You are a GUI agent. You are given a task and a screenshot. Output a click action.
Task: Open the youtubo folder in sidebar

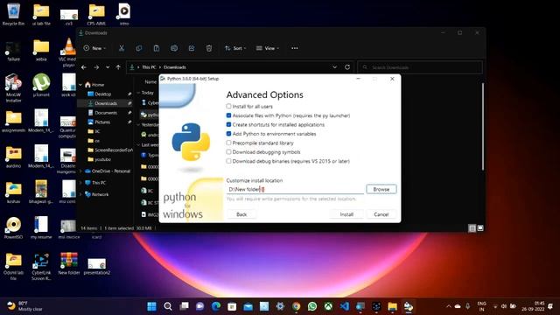103,159
